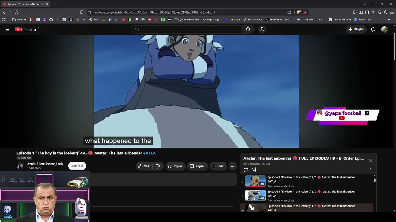Open Leo AI sparkle icon

tap(380, 12)
